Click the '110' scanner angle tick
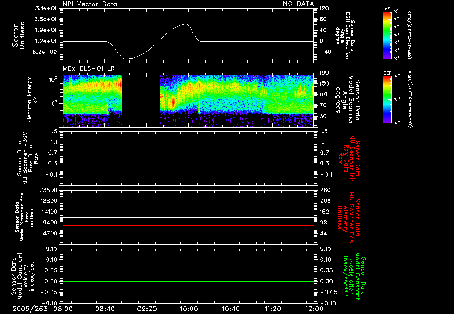This screenshot has height=314, width=454. tap(324, 94)
